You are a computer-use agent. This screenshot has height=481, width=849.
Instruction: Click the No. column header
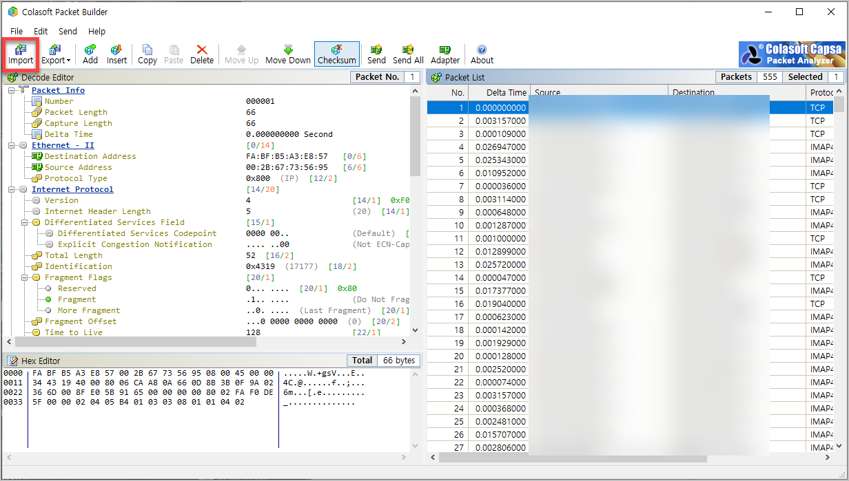click(x=447, y=93)
